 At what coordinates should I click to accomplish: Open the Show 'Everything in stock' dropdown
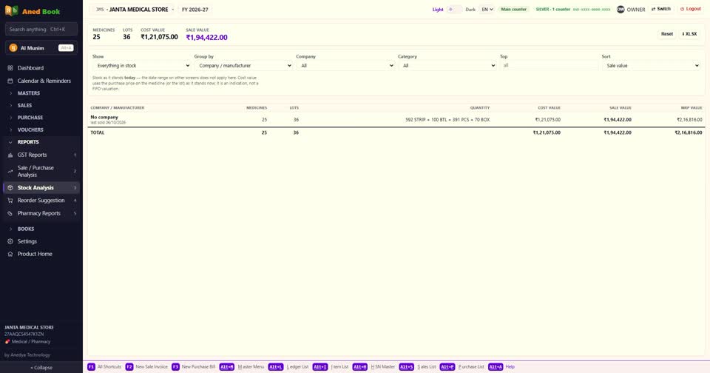pyautogui.click(x=141, y=66)
